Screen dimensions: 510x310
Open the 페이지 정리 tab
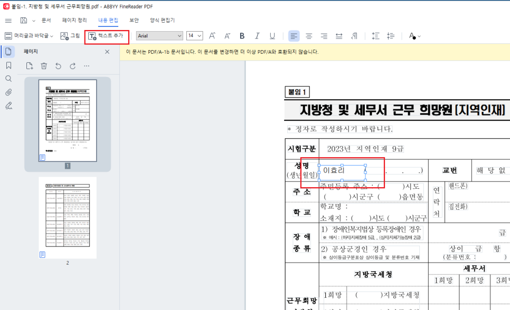(74, 20)
